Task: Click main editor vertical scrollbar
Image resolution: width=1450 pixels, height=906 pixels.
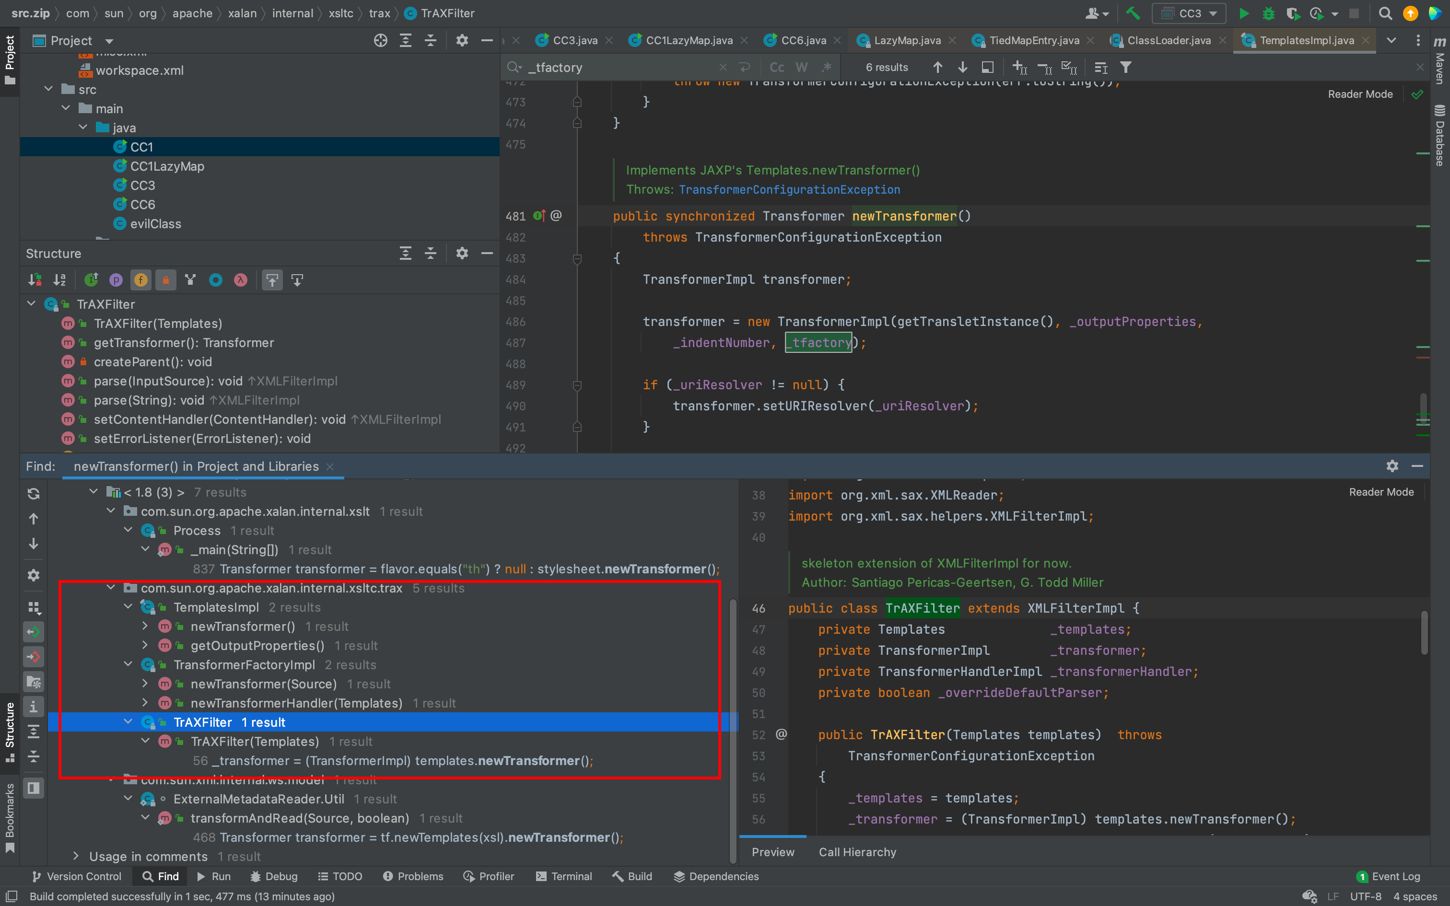Action: click(x=1423, y=408)
